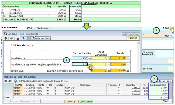Select CodAtt 014500 in the 2.010,00 row
This screenshot has width=175, height=105.
pyautogui.click(x=19, y=91)
